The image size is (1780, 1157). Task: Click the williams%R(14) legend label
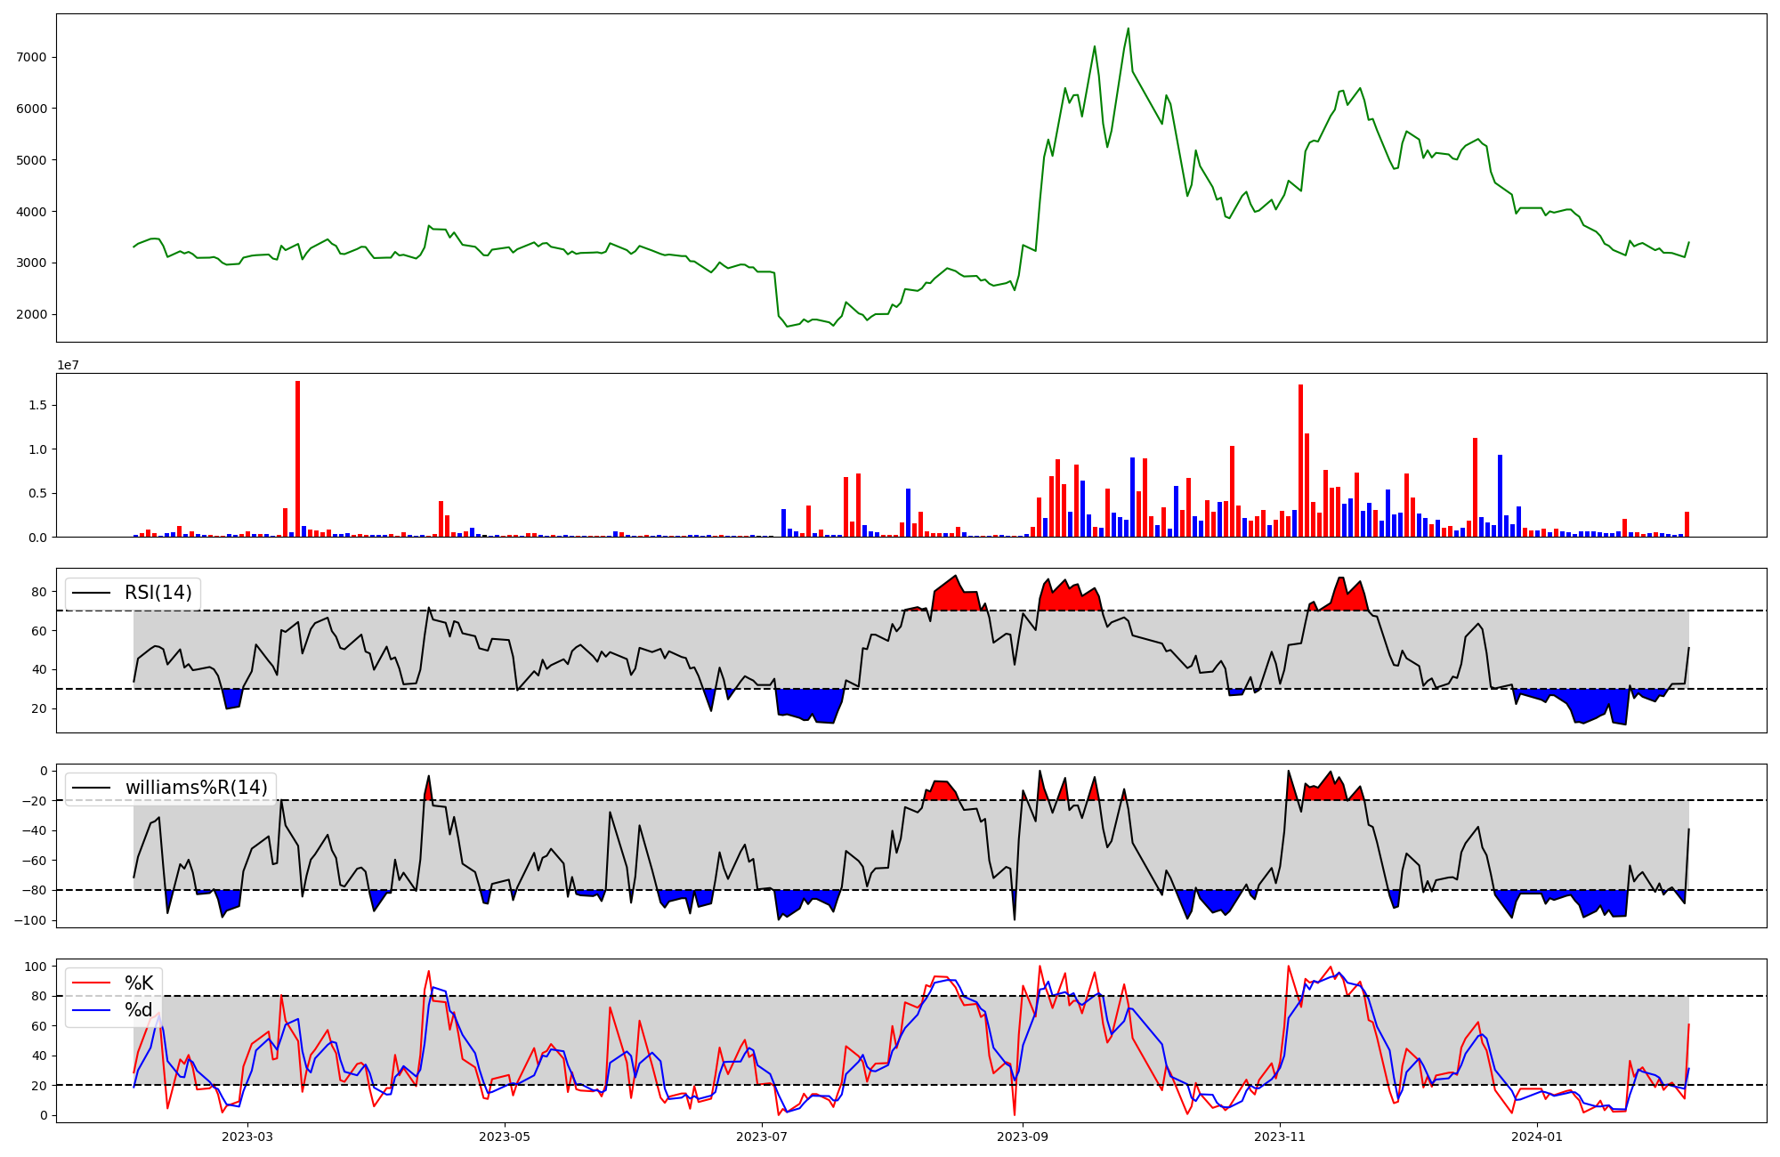tap(196, 788)
